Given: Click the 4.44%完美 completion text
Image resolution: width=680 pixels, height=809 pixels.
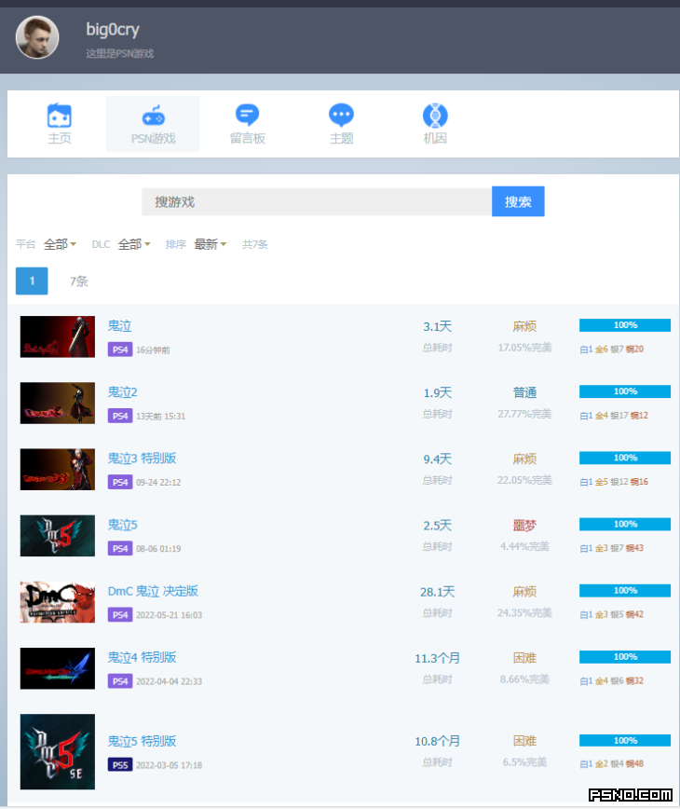Looking at the screenshot, I should pyautogui.click(x=524, y=546).
